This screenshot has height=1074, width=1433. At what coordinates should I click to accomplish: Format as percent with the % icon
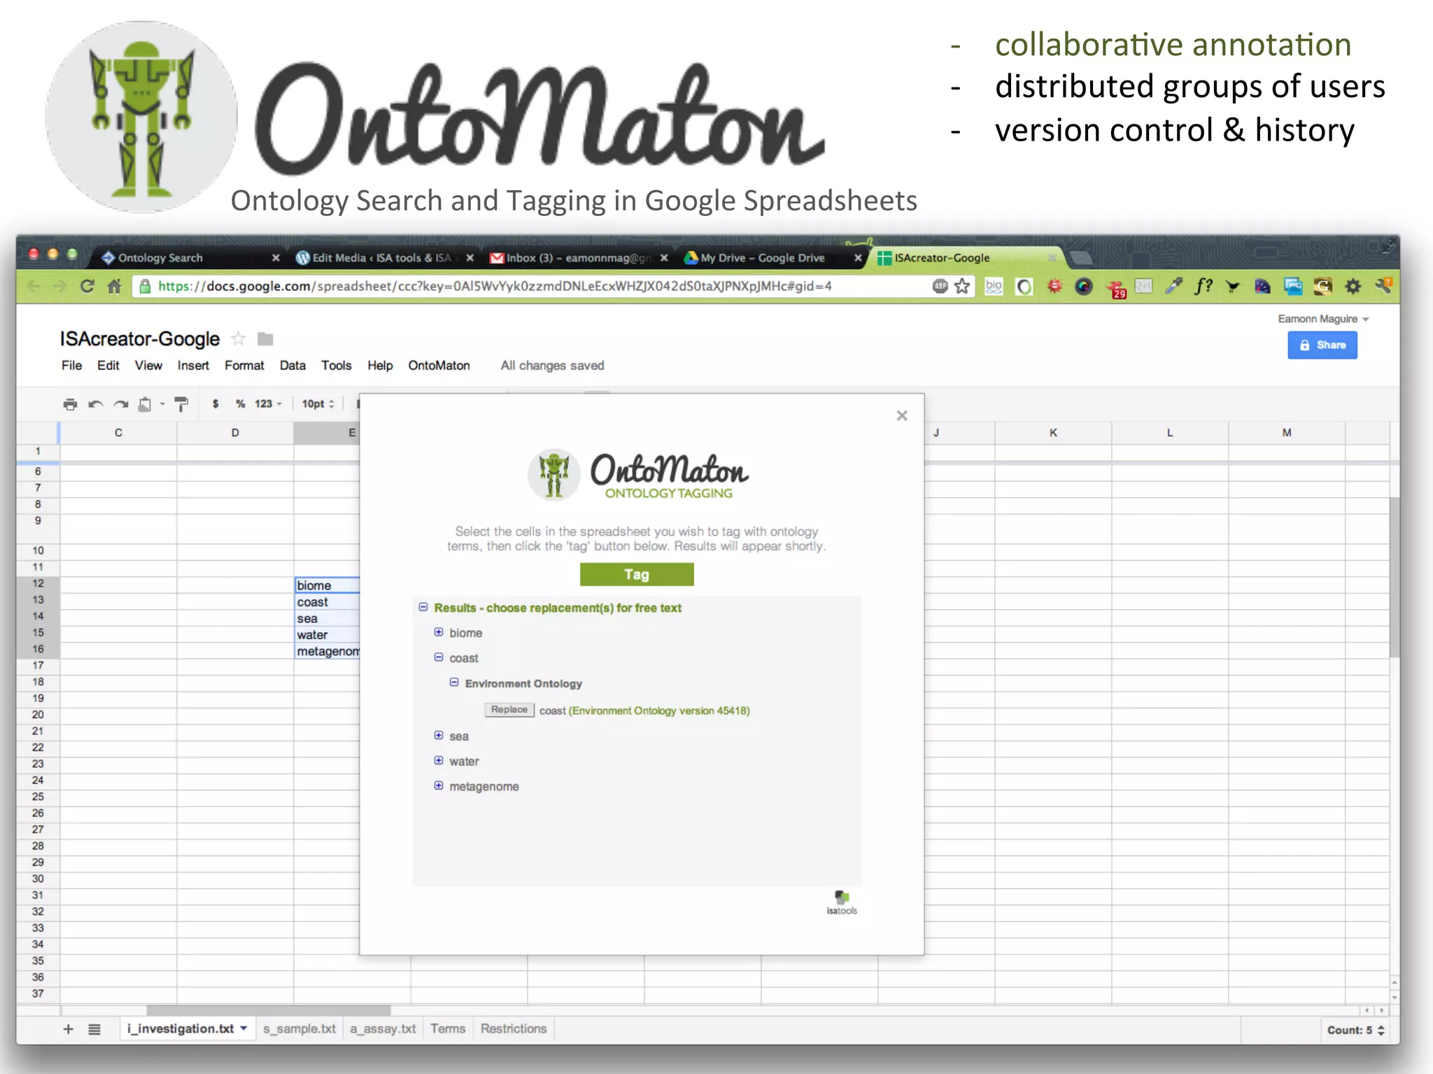point(240,404)
